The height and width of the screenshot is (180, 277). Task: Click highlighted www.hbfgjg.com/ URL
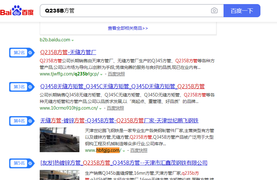[x=103, y=150]
